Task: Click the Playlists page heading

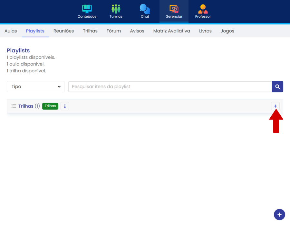Action: 18,50
